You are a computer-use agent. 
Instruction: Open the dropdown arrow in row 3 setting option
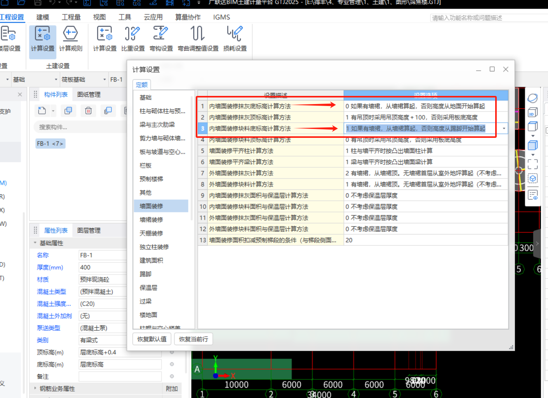pyautogui.click(x=504, y=129)
